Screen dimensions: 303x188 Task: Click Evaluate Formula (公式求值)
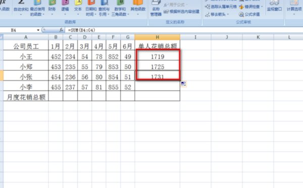click(x=249, y=14)
